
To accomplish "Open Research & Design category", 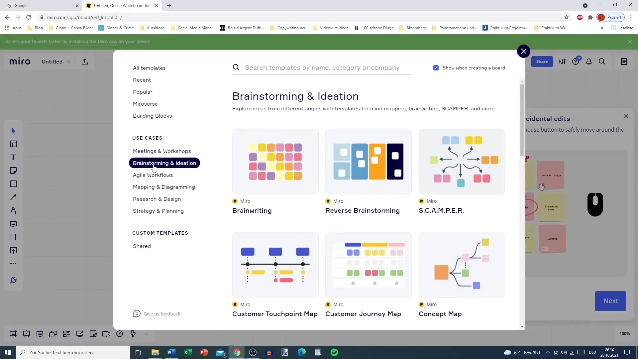I will (157, 199).
